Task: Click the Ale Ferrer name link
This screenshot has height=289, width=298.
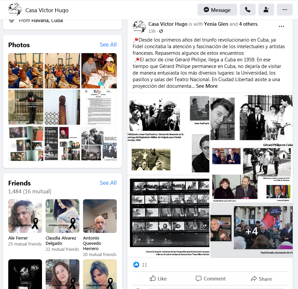Action: pos(18,238)
